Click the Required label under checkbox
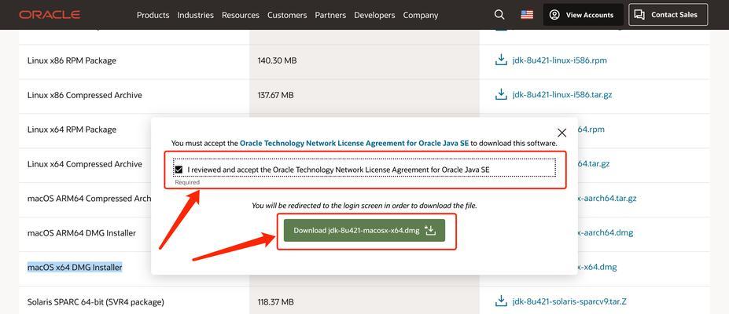This screenshot has height=314, width=729. tap(187, 182)
